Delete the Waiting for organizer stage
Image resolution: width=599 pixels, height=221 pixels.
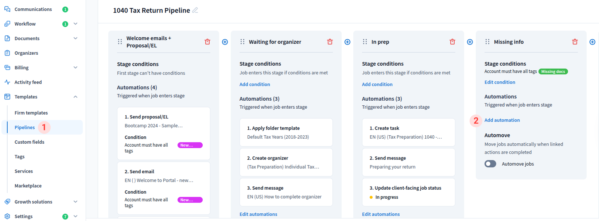coord(330,42)
